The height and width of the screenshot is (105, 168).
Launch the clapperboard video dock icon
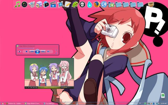[53, 4]
